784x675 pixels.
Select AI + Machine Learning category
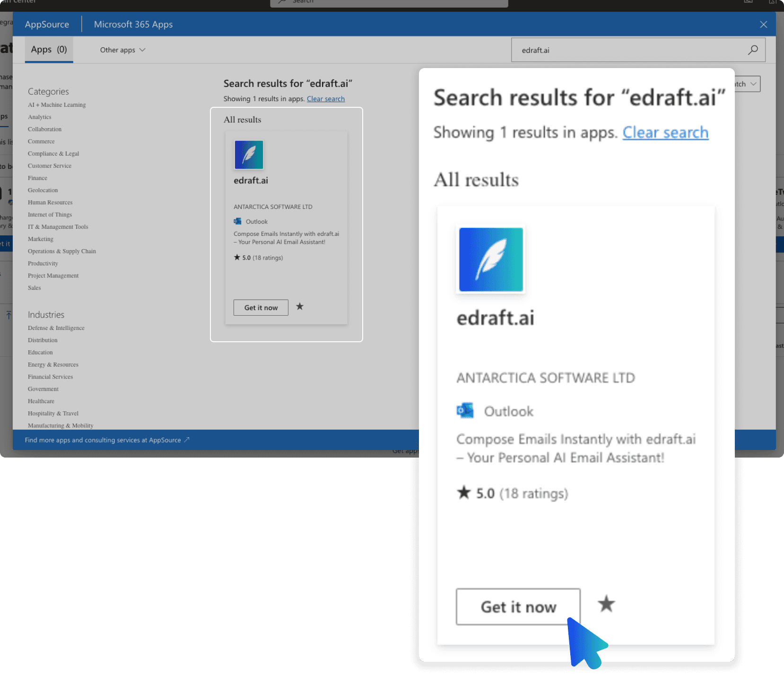(57, 104)
